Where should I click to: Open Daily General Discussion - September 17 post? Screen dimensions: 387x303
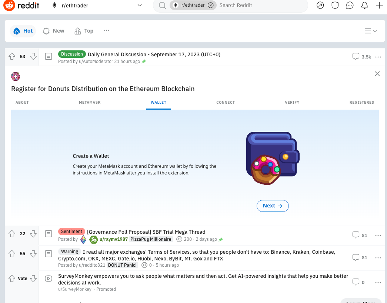pyautogui.click(x=154, y=54)
